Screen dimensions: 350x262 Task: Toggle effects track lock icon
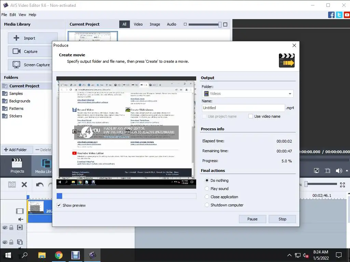click(11, 228)
